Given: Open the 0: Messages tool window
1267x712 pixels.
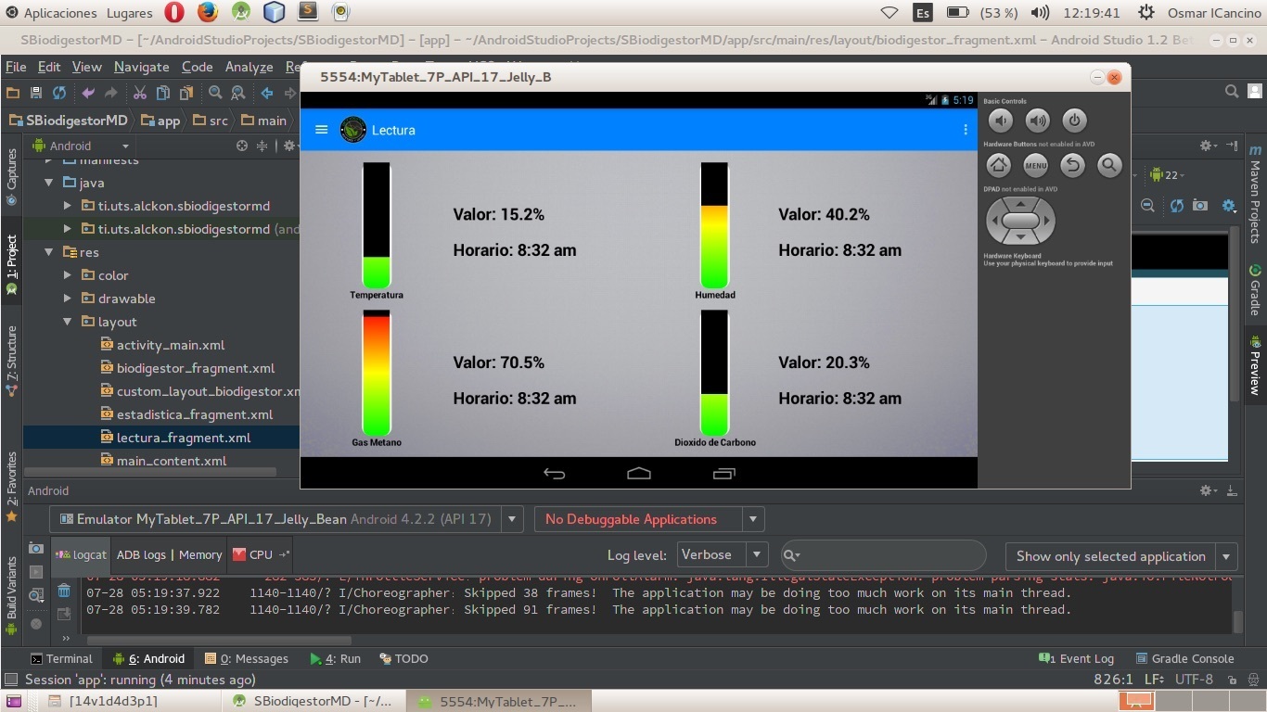Looking at the screenshot, I should tap(246, 658).
